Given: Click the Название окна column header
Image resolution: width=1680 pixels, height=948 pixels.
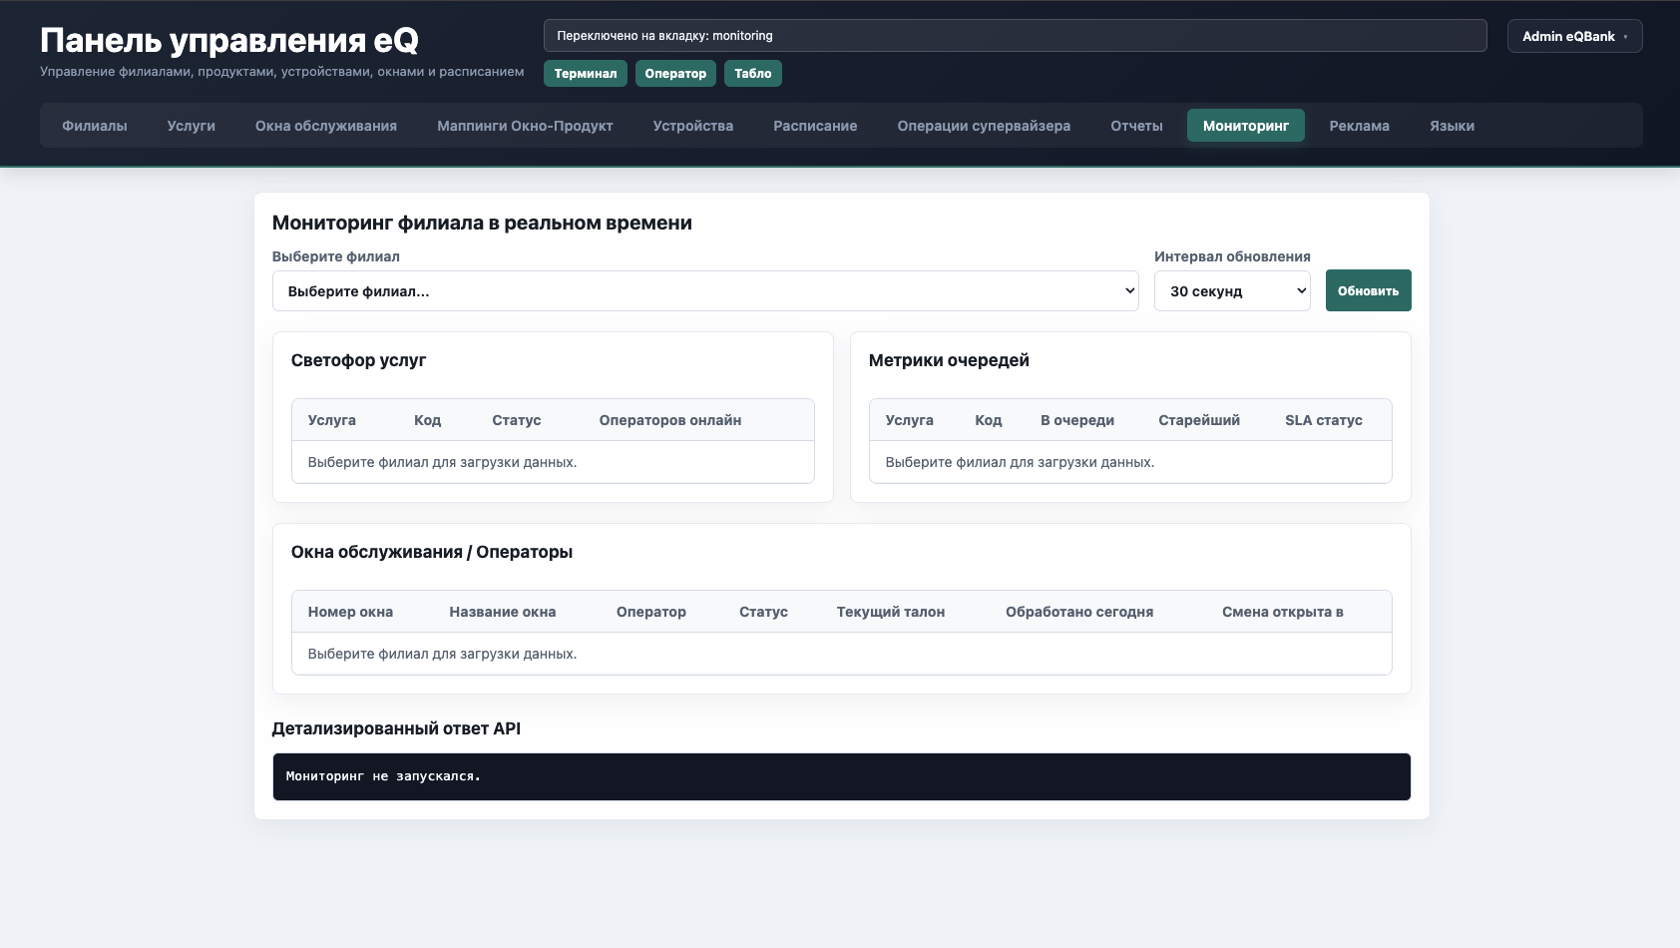Looking at the screenshot, I should [503, 612].
